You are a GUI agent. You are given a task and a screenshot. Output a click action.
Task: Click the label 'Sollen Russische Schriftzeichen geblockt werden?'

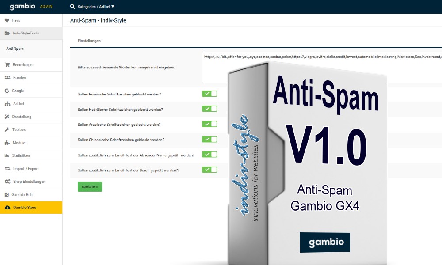(119, 94)
